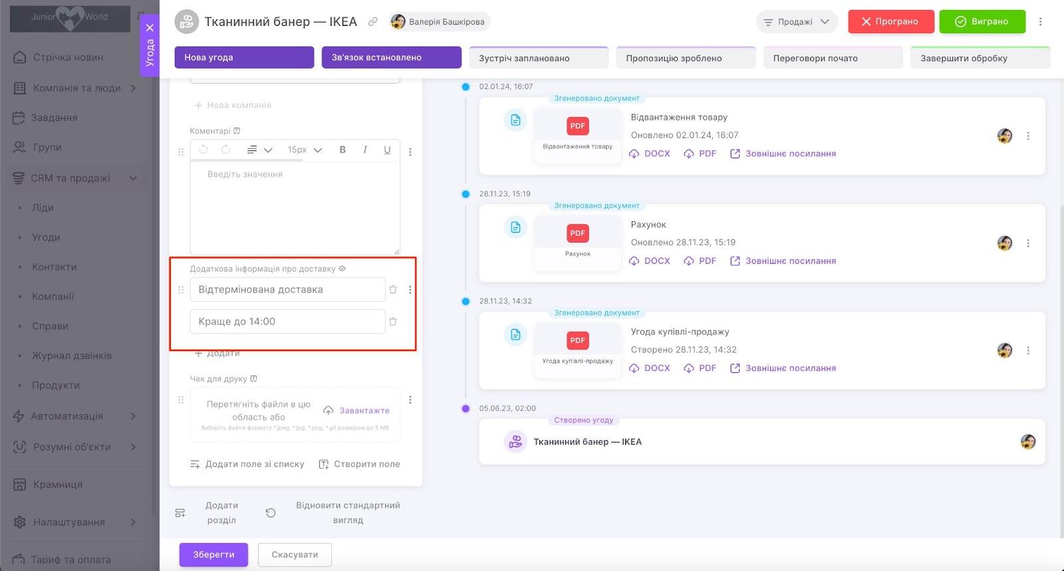Open external link for Рахунок
The height and width of the screenshot is (571, 1064).
coord(783,261)
